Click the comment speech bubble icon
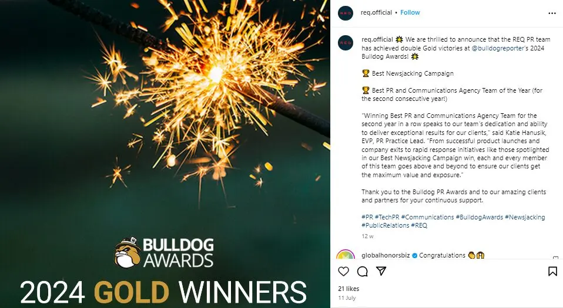The image size is (563, 308). [363, 271]
